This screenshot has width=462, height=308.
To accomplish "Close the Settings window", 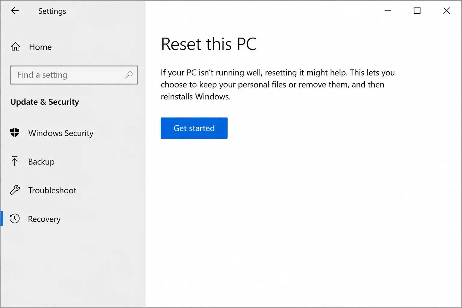I will pos(447,11).
